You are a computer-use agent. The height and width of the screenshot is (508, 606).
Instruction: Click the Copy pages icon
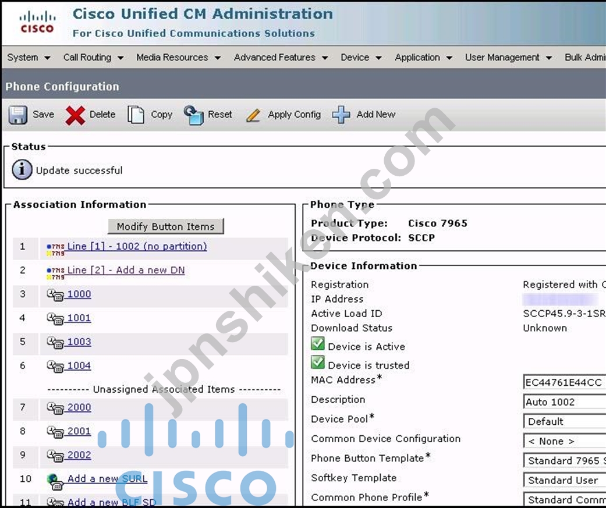136,115
